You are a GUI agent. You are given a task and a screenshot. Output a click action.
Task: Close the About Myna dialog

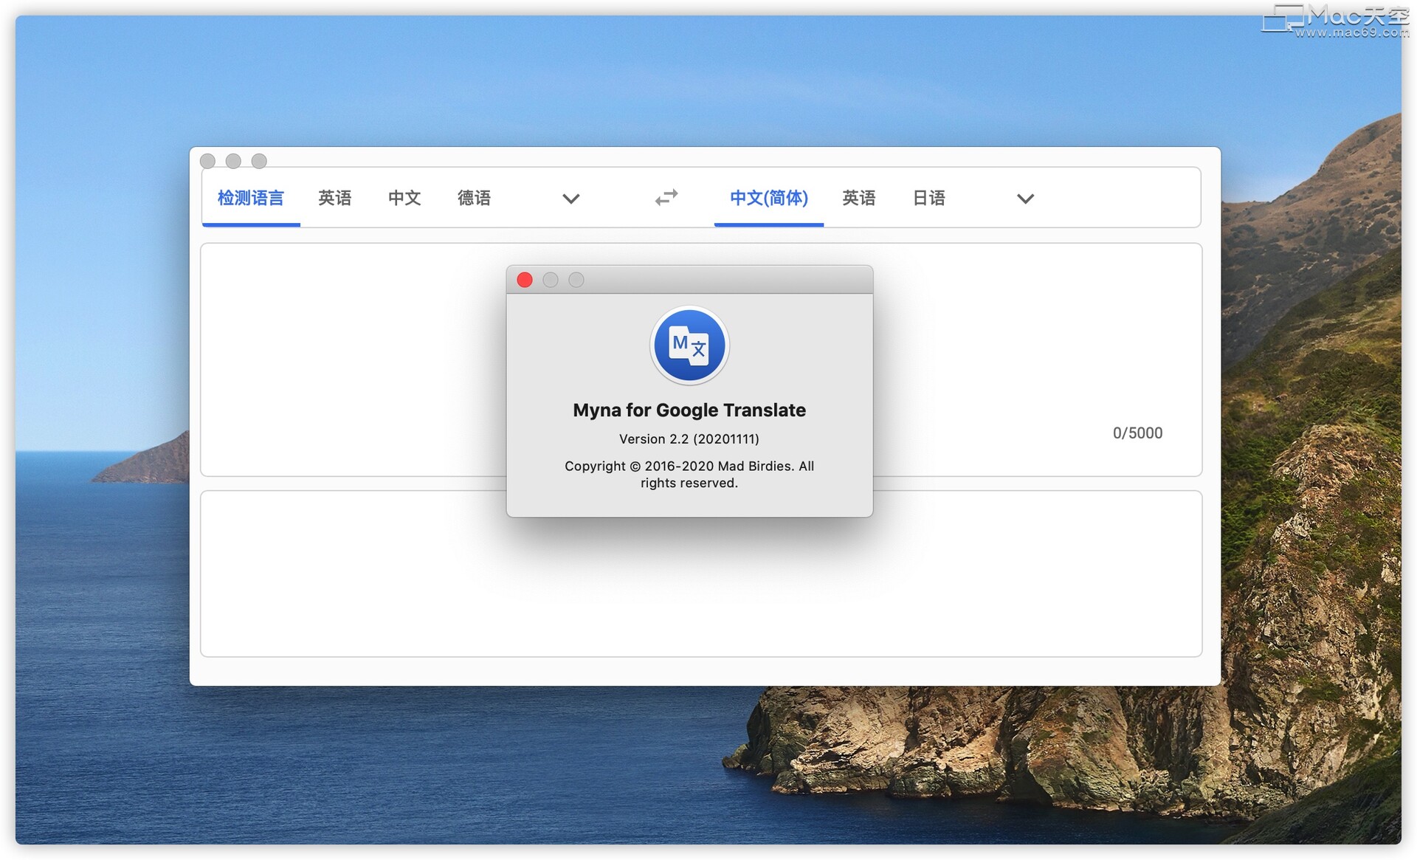pos(525,280)
